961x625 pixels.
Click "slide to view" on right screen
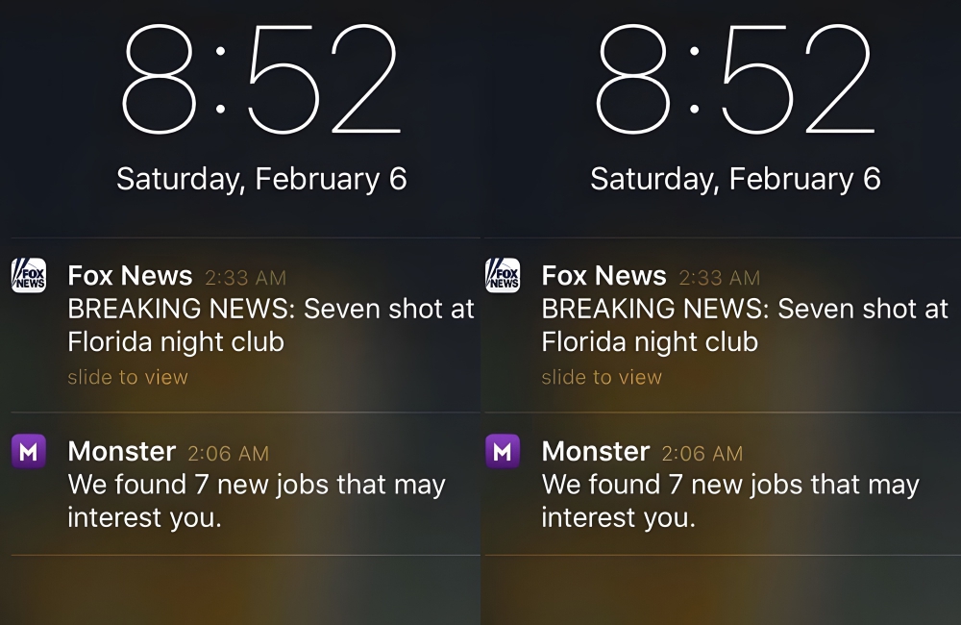(x=602, y=378)
